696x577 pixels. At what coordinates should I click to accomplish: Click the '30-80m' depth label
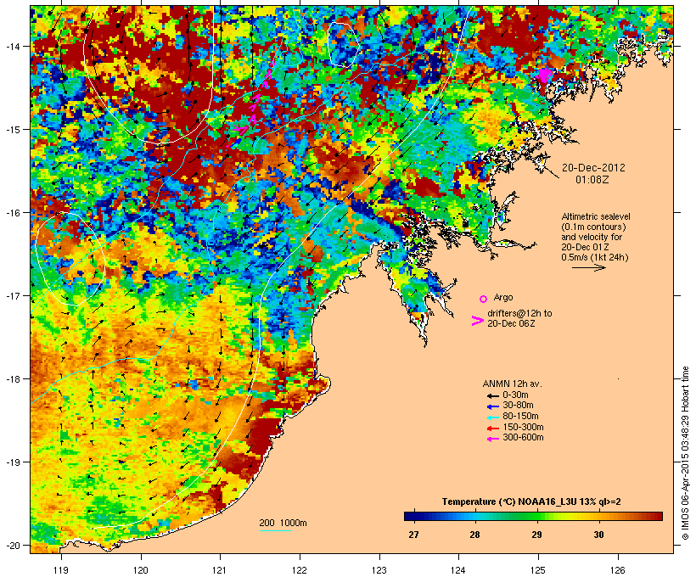coord(518,406)
